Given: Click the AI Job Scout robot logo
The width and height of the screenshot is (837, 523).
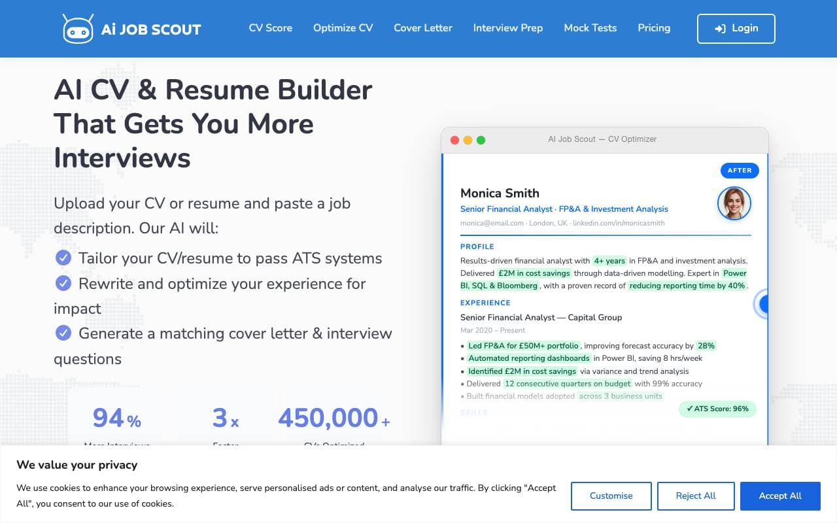Looking at the screenshot, I should pos(78,29).
